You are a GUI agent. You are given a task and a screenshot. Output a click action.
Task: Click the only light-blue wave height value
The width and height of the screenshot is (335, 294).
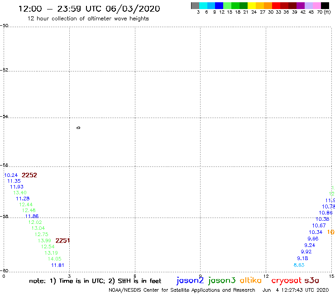coord(299,265)
